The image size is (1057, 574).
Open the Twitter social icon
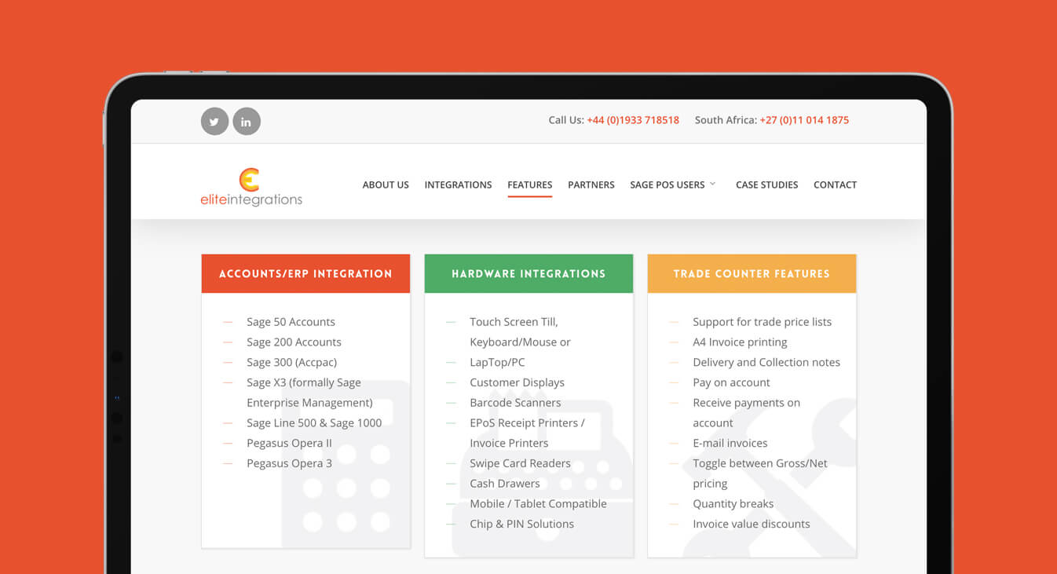214,122
